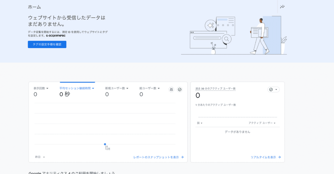Open リアルタイムを表示 link
Screen dimensions: 334x174
[266, 157]
